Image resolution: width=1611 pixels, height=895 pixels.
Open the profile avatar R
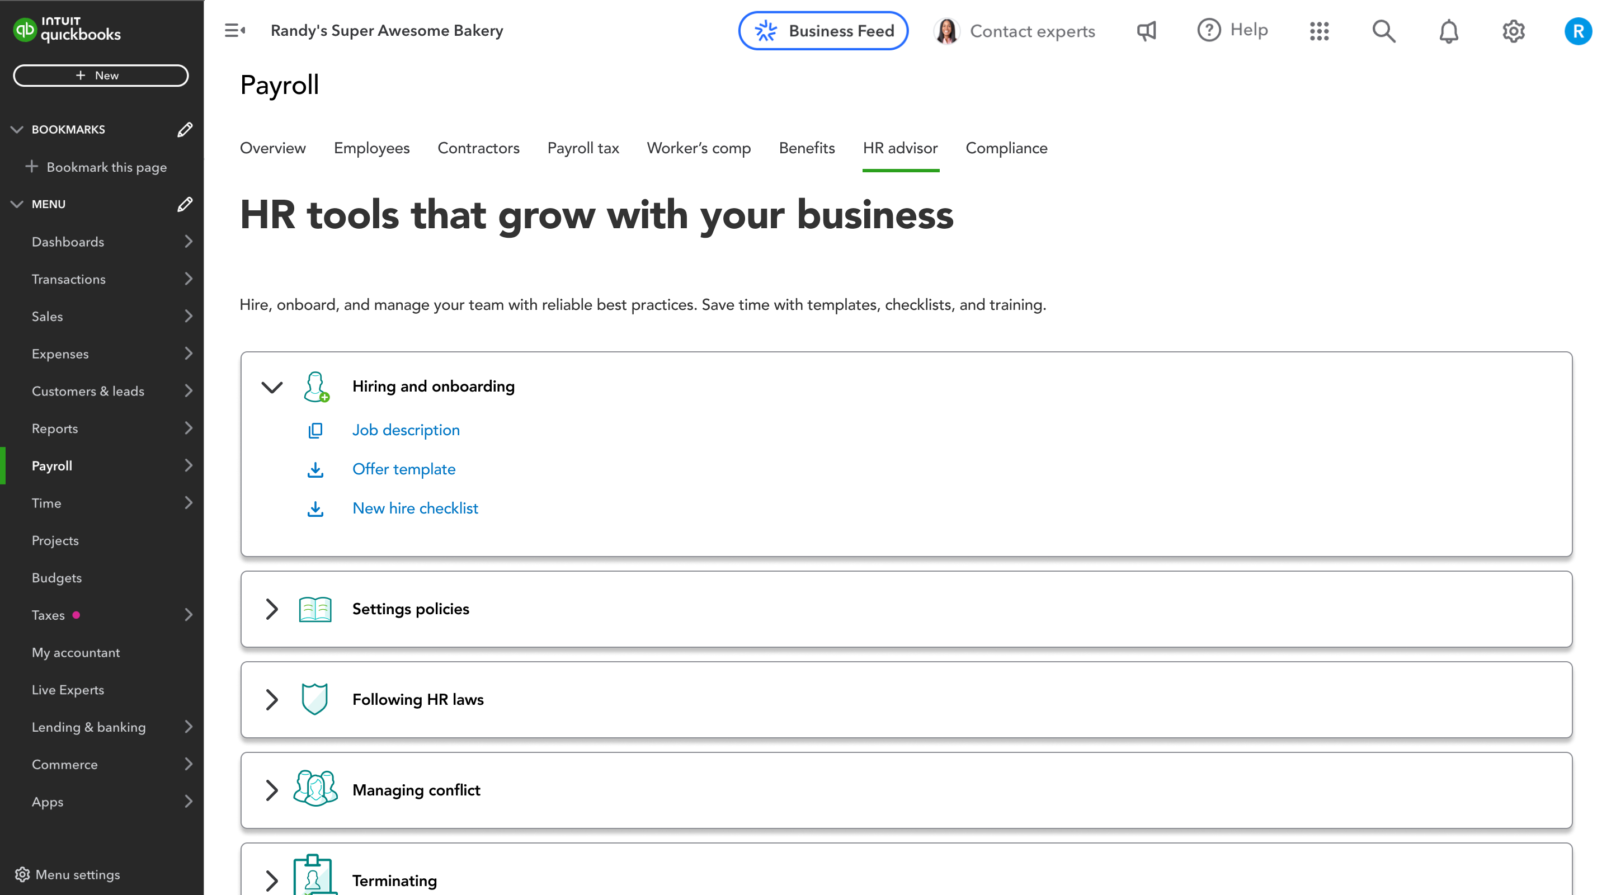1578,31
